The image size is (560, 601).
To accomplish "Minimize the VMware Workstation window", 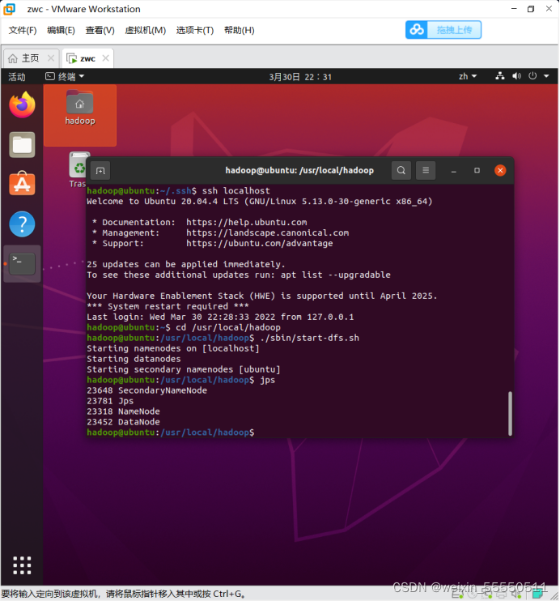I will pos(514,8).
